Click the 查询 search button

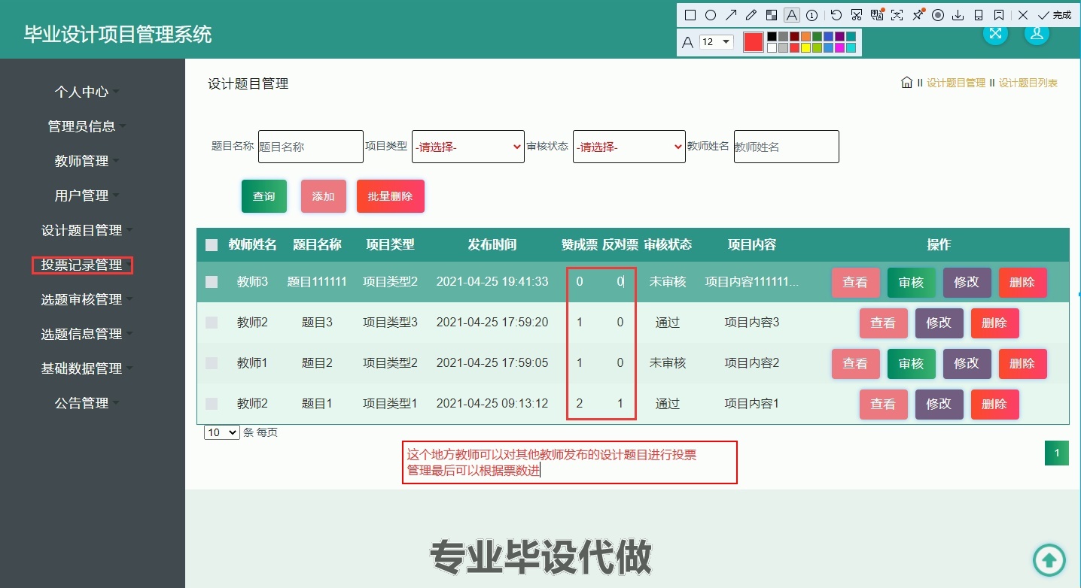tap(263, 196)
